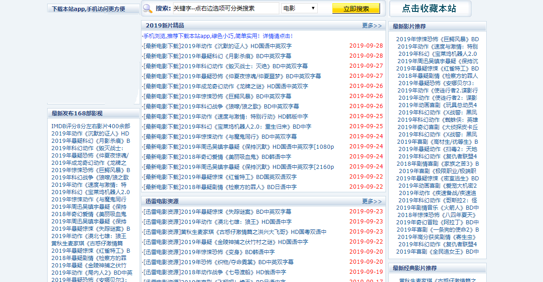This screenshot has width=543, height=282.
Task: Click the yellow 立即搜索 search button
Action: (356, 8)
